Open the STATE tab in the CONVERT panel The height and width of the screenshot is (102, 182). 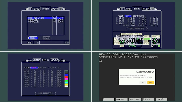36,9
